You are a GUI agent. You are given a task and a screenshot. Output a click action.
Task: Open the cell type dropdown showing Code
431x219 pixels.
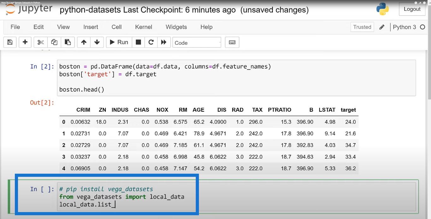[197, 42]
